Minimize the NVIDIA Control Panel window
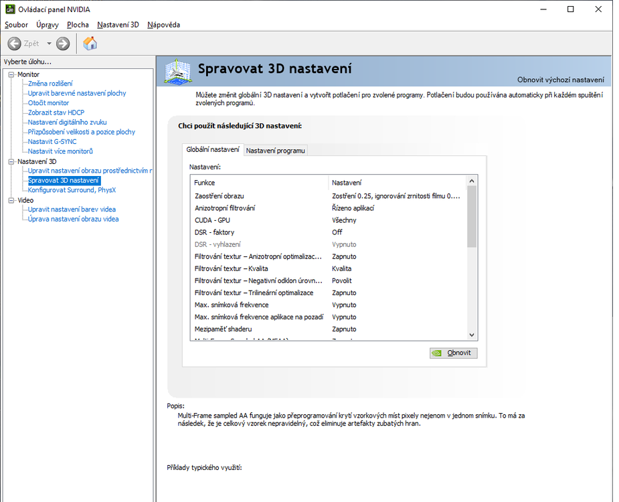This screenshot has height=502, width=619. [543, 9]
